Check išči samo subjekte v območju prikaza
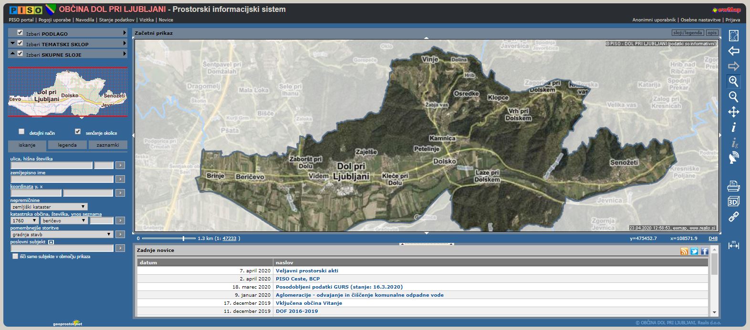The height and width of the screenshot is (330, 750). 15,256
